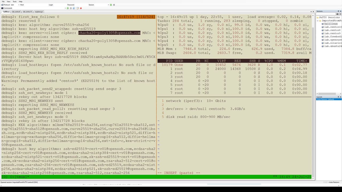Switch to the lab.centos10 tab
The width and height of the screenshot is (342, 192).
[x=28, y=12]
